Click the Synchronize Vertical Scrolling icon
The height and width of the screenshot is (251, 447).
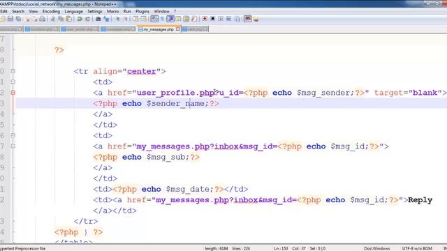pyautogui.click(x=135, y=19)
